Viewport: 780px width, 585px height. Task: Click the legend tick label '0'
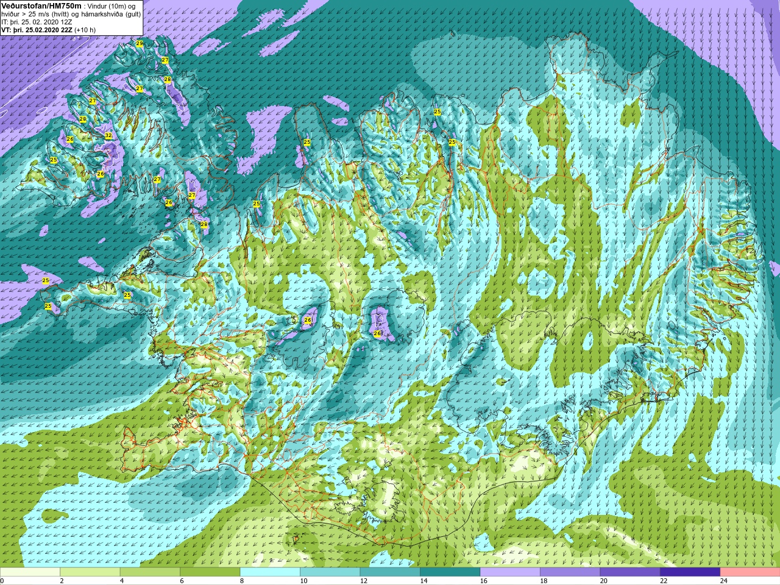click(2, 581)
